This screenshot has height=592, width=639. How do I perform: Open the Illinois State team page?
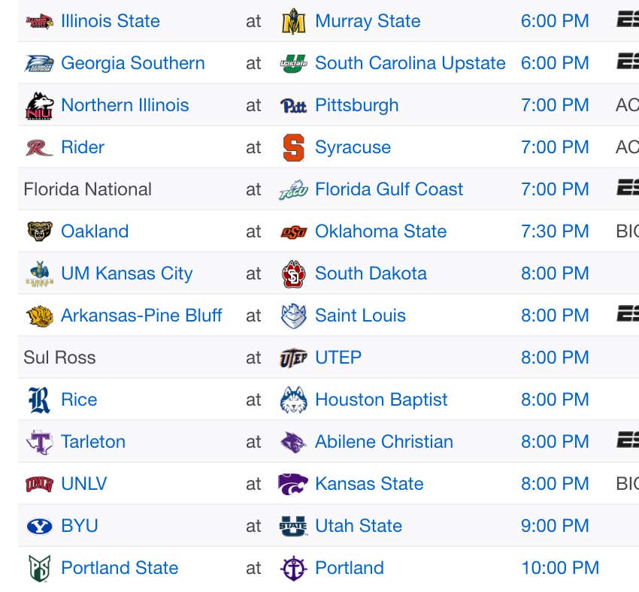pos(110,21)
